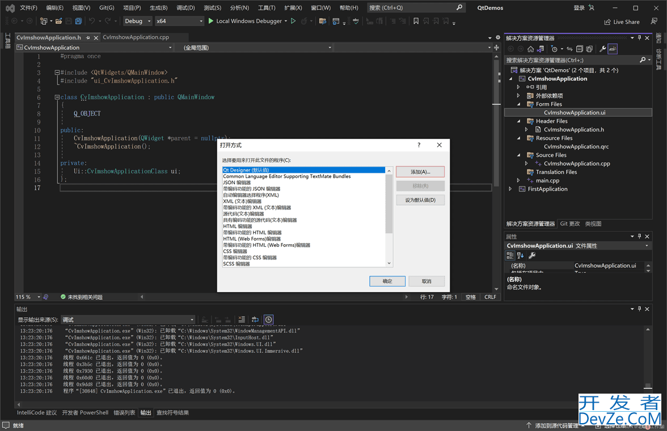The image size is (667, 431).
Task: Toggle the timestamp clock icon in Output panel
Action: click(x=268, y=319)
